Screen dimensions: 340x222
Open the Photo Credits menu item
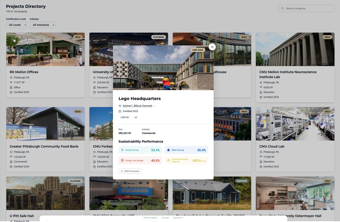pyautogui.click(x=150, y=218)
